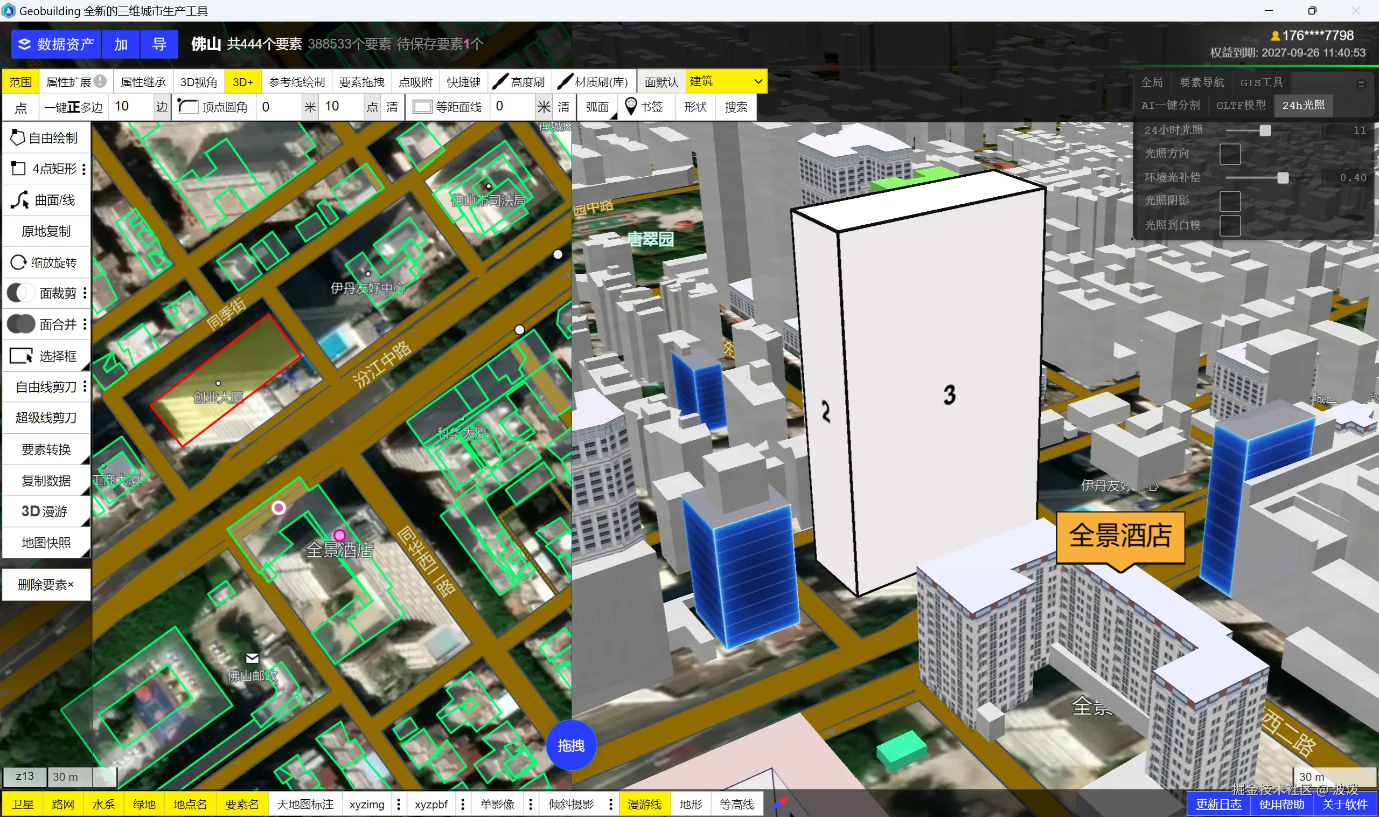Open the update log link
Screen dimensions: 1379x817
point(1218,805)
